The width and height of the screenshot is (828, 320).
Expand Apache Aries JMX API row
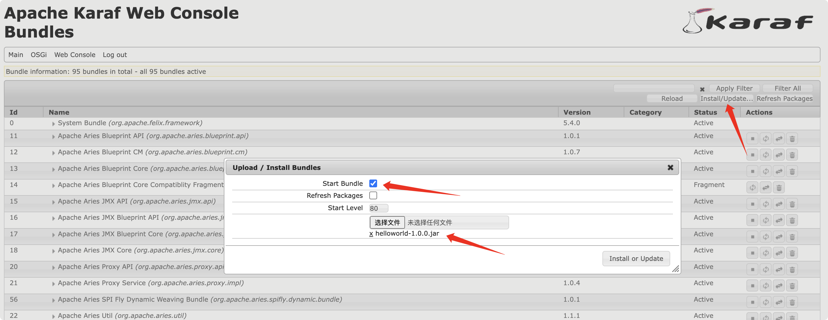pos(53,202)
